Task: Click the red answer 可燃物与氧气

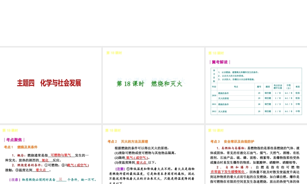Action: 61,155
